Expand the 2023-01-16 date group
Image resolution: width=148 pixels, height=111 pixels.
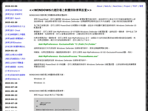pyautogui.click(x=11, y=83)
